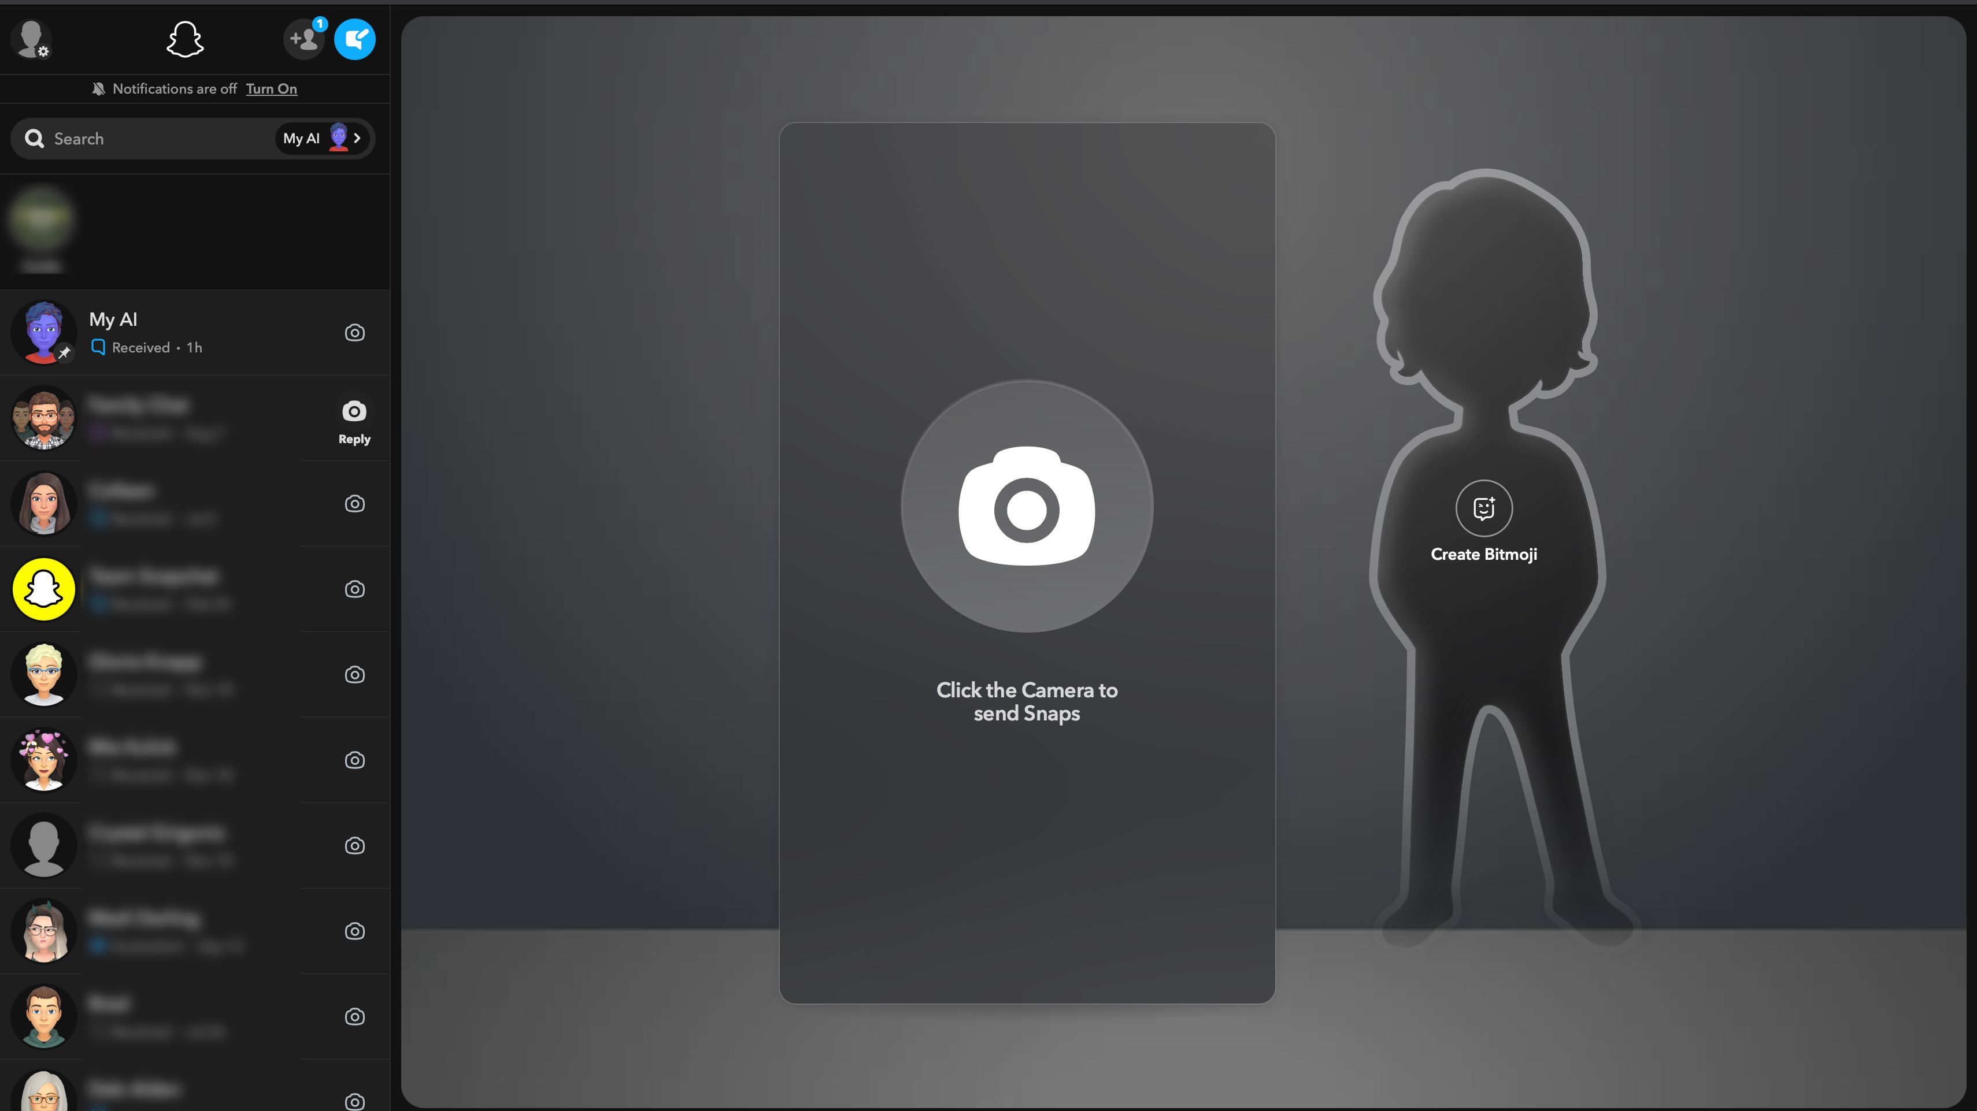Click the reply camera icon
Screen dimensions: 1977x1111
click(x=354, y=411)
